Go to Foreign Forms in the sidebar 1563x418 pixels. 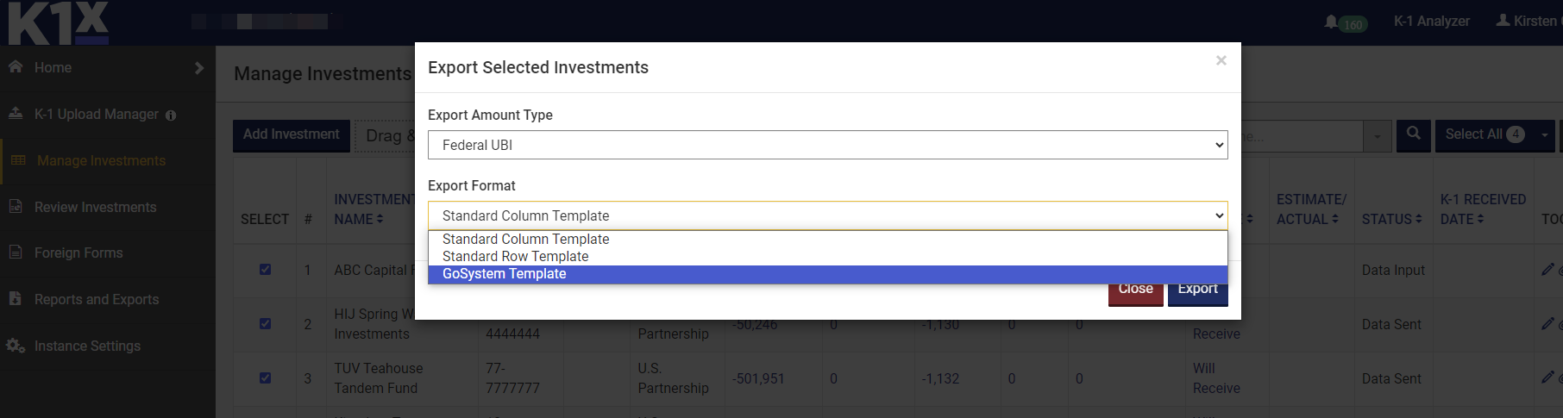click(x=78, y=253)
